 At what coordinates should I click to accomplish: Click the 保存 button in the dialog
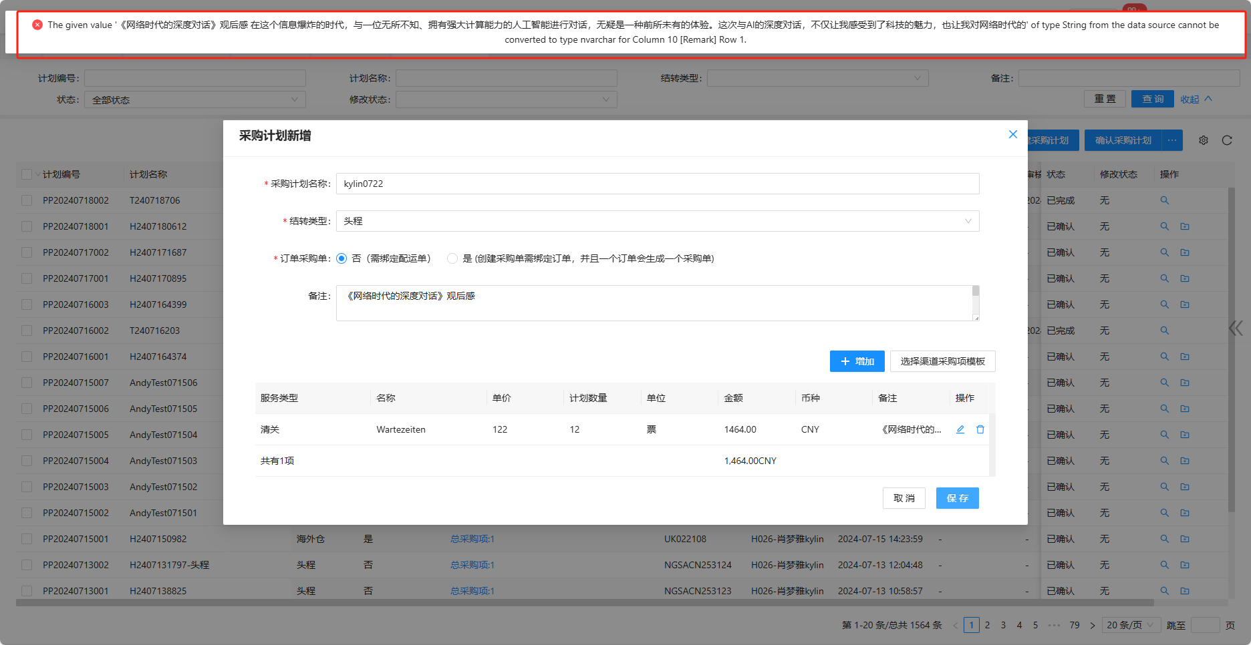tap(957, 498)
